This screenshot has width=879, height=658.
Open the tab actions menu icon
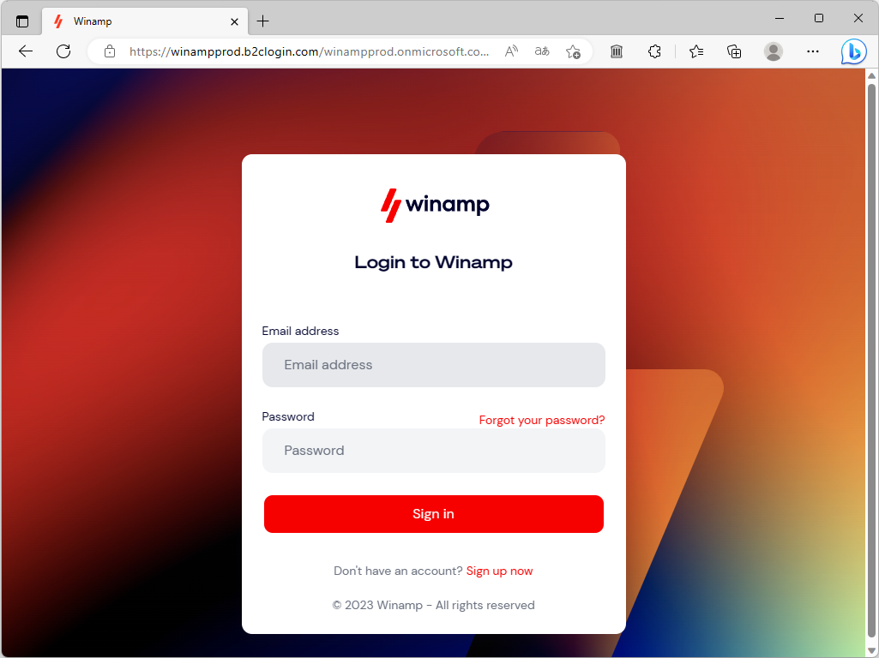pyautogui.click(x=21, y=21)
